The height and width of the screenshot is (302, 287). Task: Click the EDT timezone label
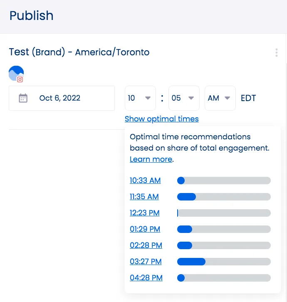(x=248, y=98)
